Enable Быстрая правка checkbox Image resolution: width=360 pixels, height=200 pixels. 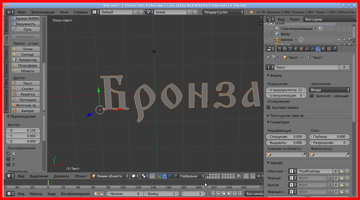point(269,107)
